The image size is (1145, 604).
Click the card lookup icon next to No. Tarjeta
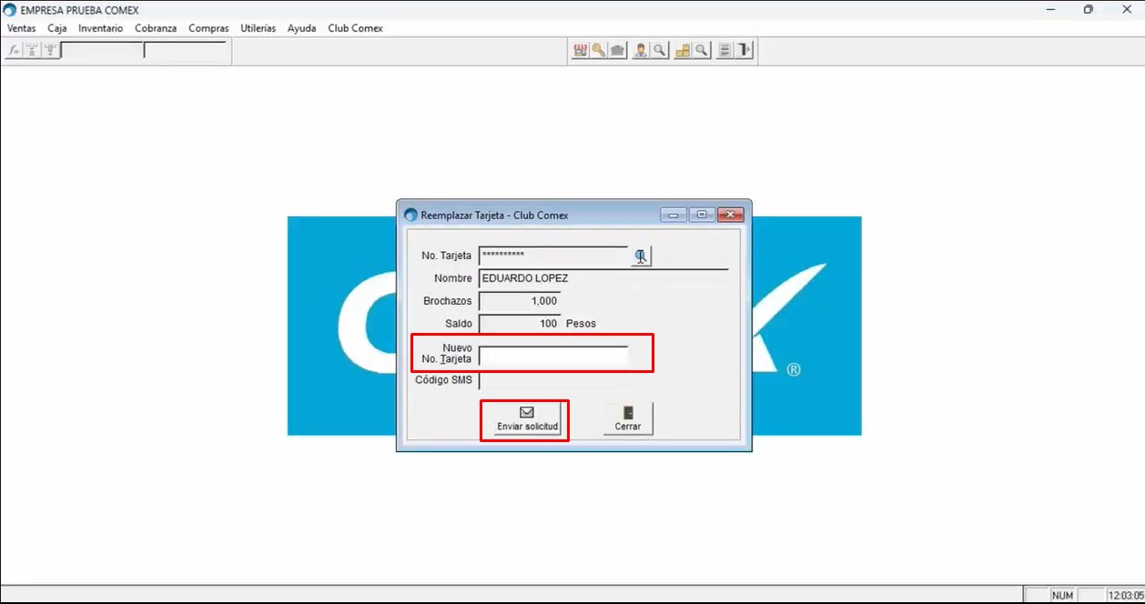(x=642, y=256)
